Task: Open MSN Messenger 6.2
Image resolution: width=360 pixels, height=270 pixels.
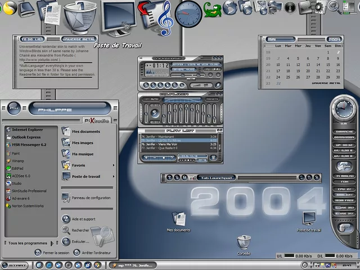Action: click(26, 145)
